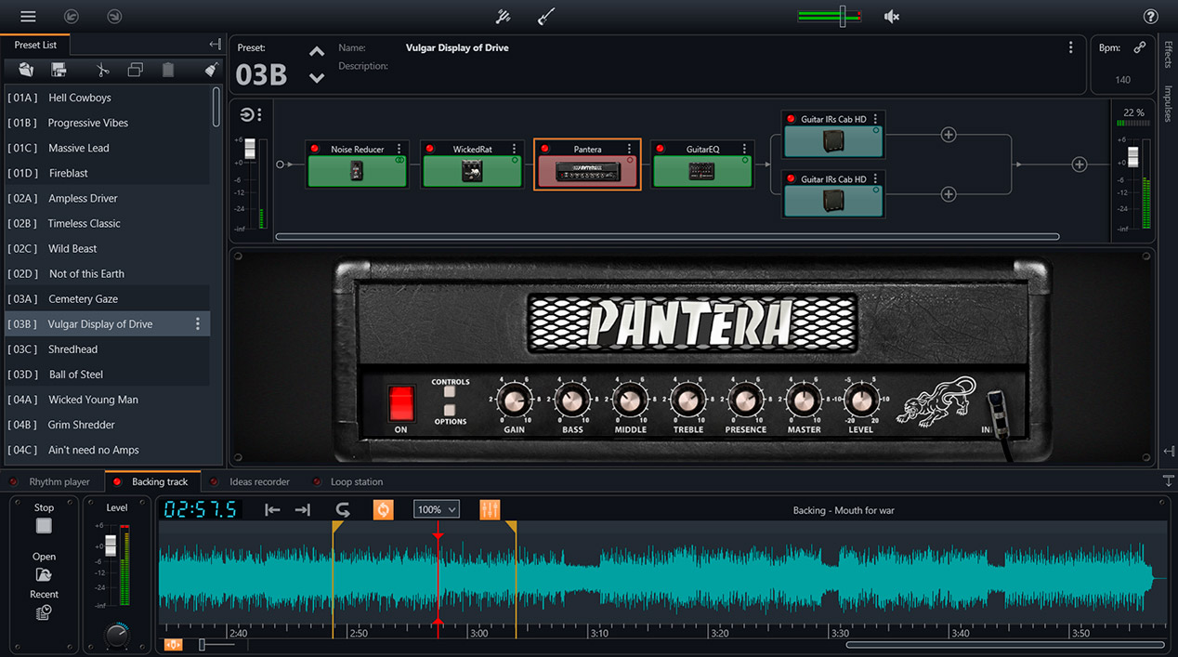
Task: Toggle the amp's red ON power switch
Action: [400, 402]
